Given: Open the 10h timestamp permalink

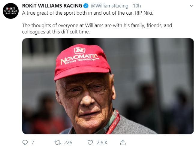Looking at the screenshot, I should coord(137,6).
